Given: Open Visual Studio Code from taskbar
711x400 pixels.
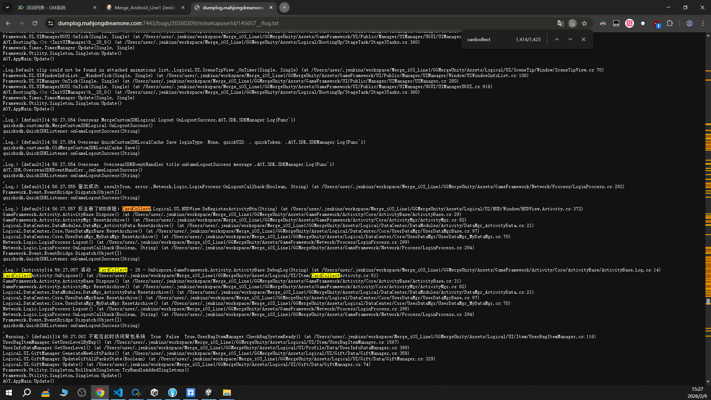Looking at the screenshot, I should 118,393.
